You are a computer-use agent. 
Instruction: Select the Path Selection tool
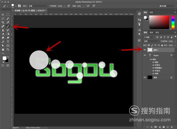tap(3, 46)
